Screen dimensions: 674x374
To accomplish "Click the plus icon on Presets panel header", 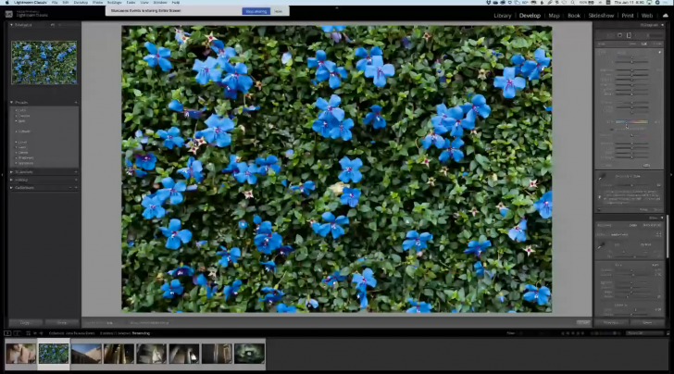I will pos(76,103).
